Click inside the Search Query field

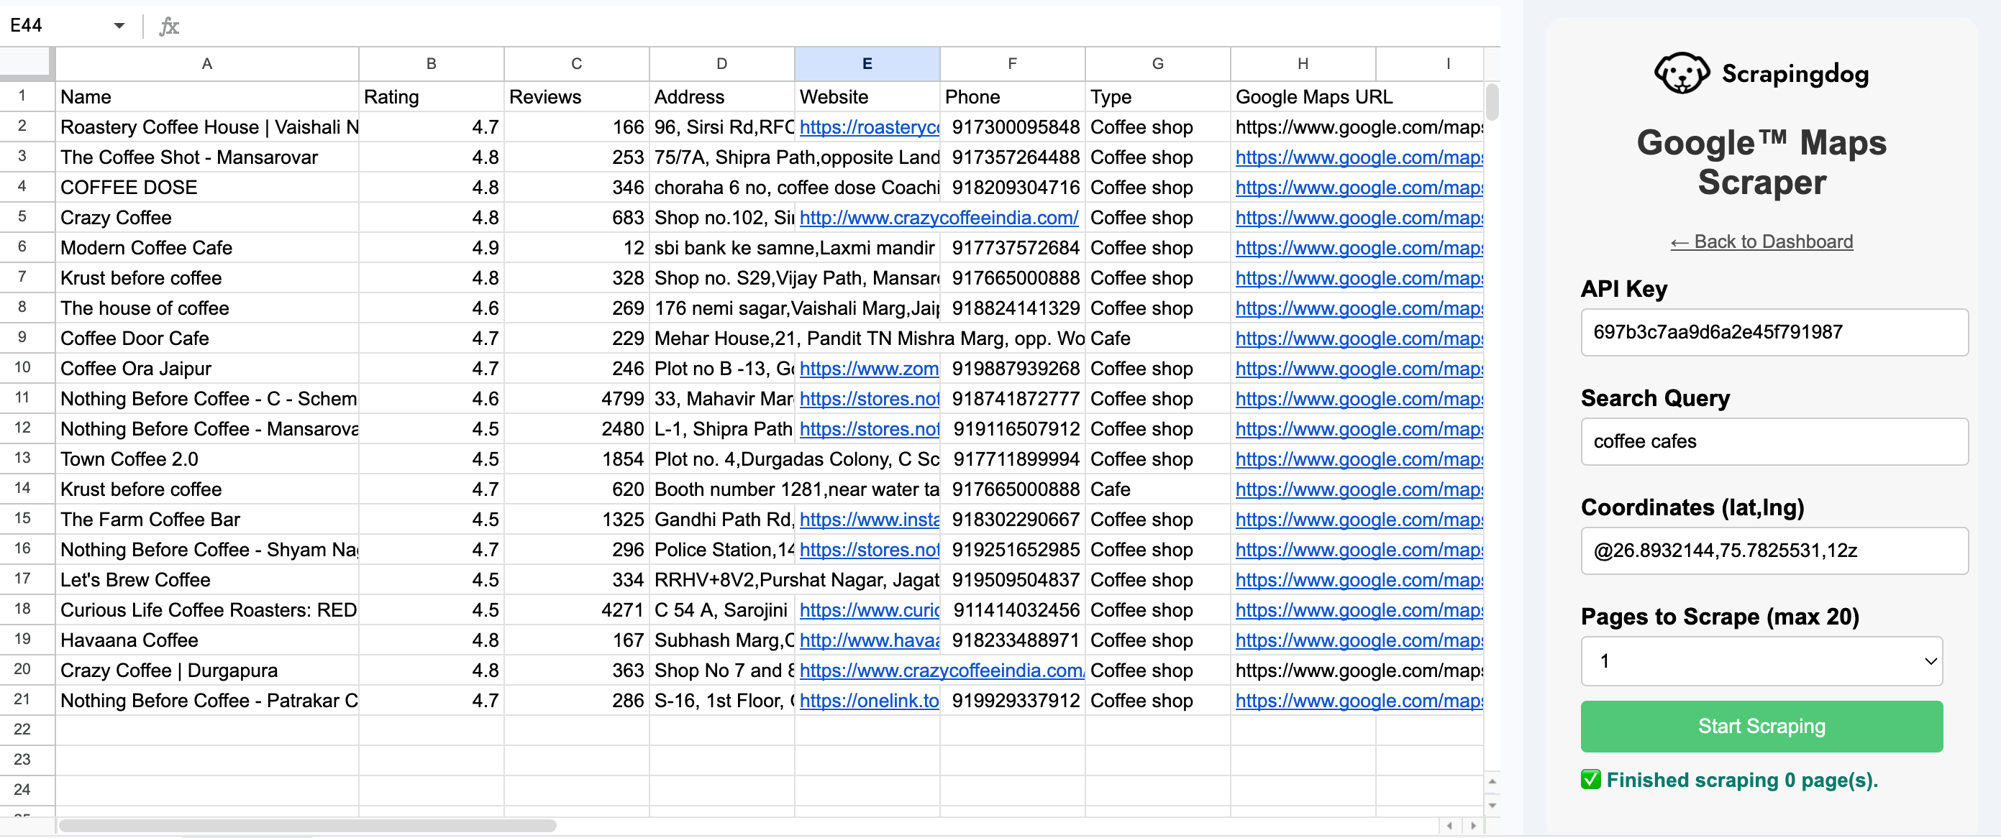[x=1774, y=441]
